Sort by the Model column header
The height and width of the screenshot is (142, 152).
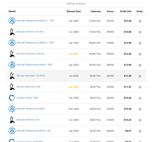point(12,11)
